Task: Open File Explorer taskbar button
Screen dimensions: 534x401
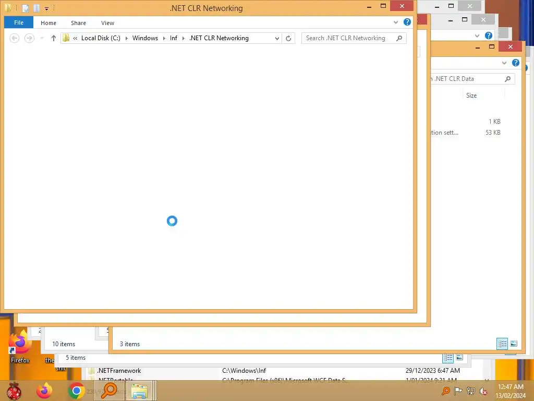Action: click(x=140, y=391)
